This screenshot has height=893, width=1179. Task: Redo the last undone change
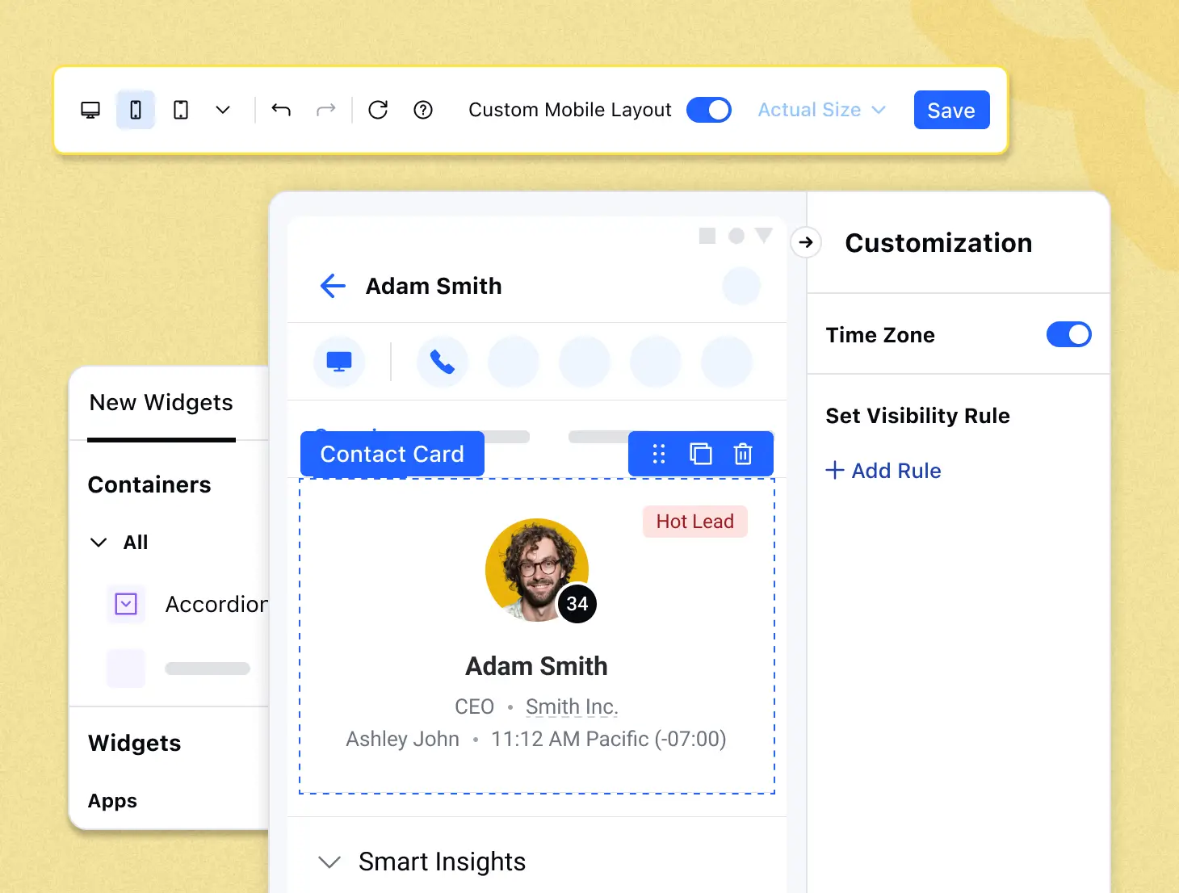(326, 110)
